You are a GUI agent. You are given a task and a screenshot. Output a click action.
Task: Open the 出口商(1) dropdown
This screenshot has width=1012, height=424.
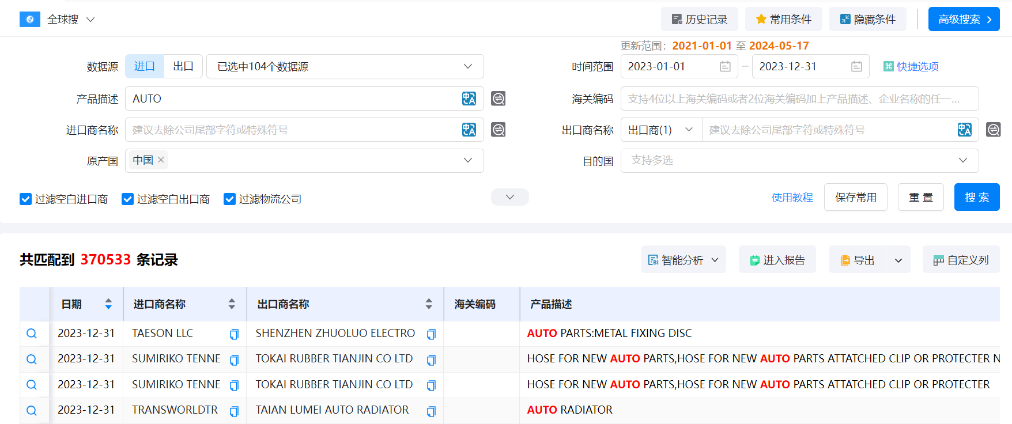point(661,130)
